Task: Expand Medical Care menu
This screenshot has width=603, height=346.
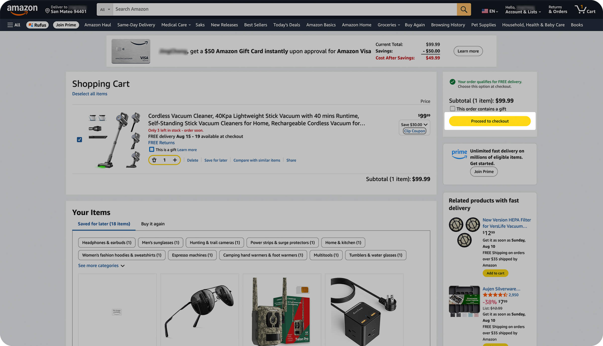Action: tap(176, 25)
